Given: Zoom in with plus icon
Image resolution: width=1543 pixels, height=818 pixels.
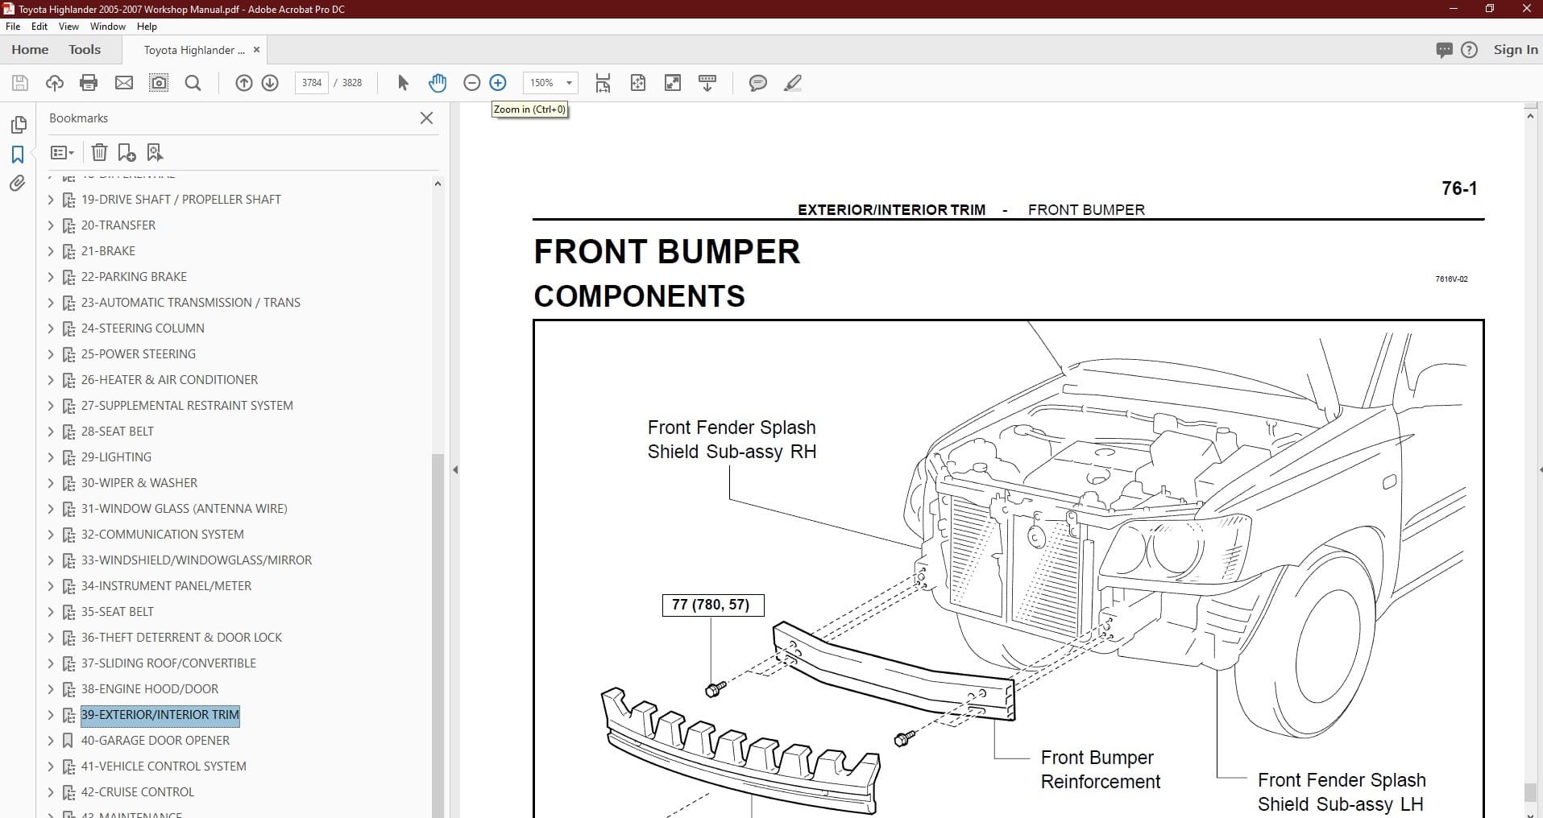Looking at the screenshot, I should pos(498,83).
